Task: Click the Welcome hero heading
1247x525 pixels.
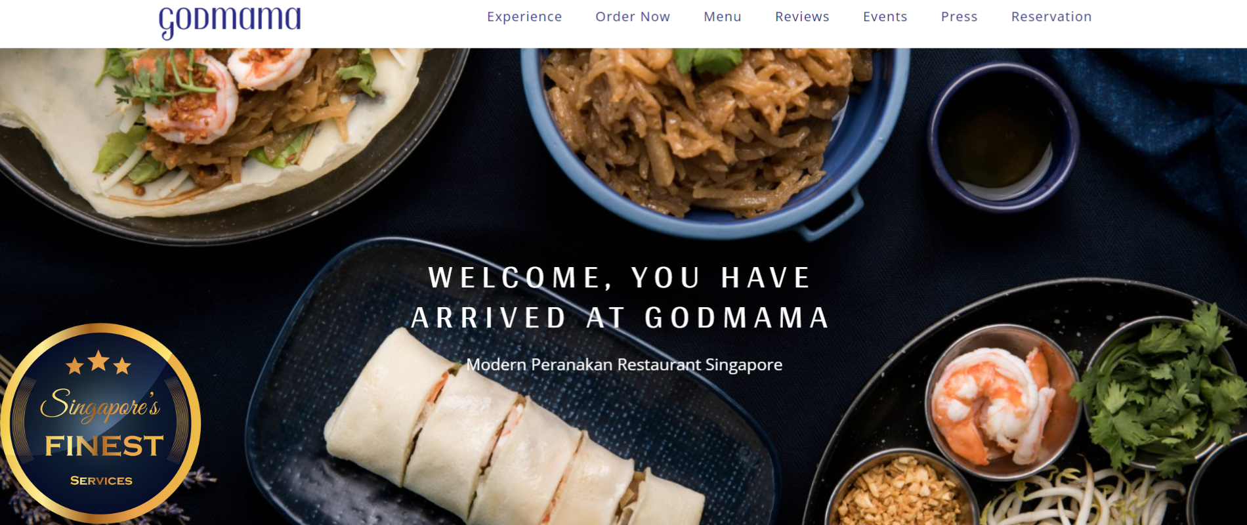Action: (x=620, y=297)
